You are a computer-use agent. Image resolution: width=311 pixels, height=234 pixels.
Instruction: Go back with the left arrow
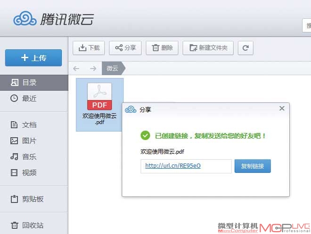(76, 69)
